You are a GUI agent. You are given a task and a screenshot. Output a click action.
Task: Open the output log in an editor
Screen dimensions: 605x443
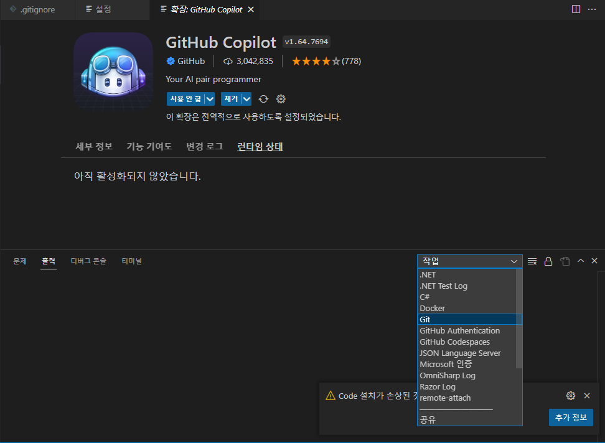click(x=565, y=261)
